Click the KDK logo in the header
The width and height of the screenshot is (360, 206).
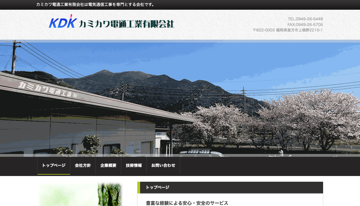(x=63, y=21)
